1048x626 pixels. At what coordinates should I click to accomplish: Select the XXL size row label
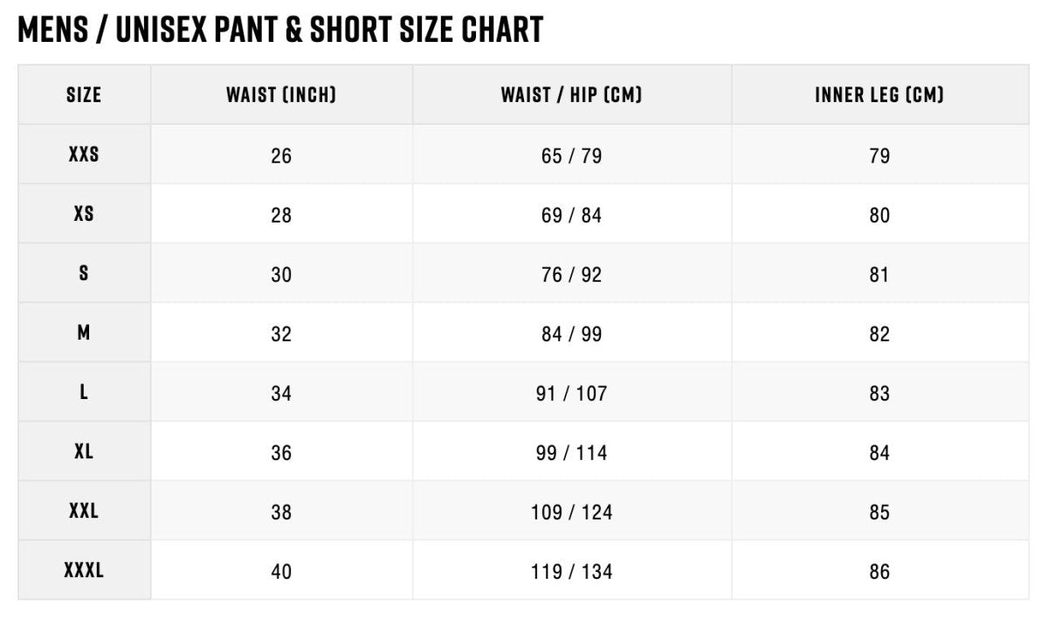click(84, 511)
